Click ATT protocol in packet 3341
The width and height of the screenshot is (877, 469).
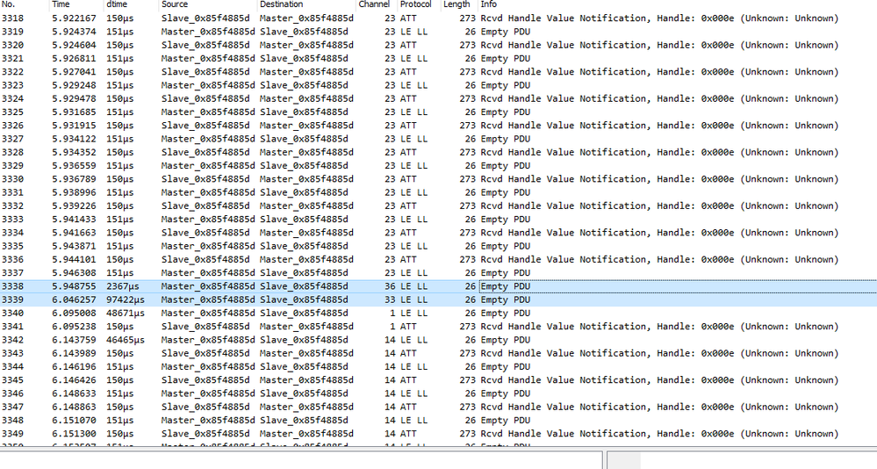pyautogui.click(x=408, y=328)
